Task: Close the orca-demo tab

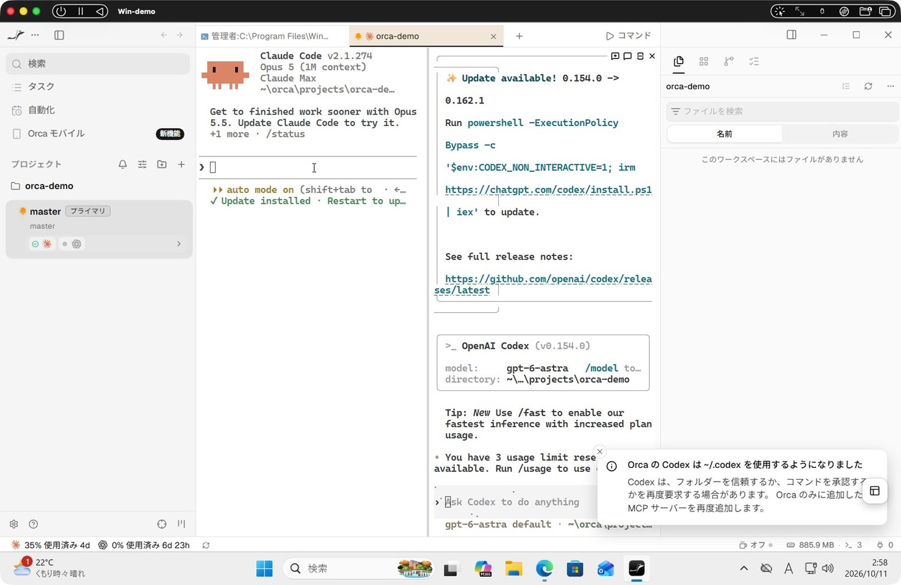Action: [x=493, y=36]
